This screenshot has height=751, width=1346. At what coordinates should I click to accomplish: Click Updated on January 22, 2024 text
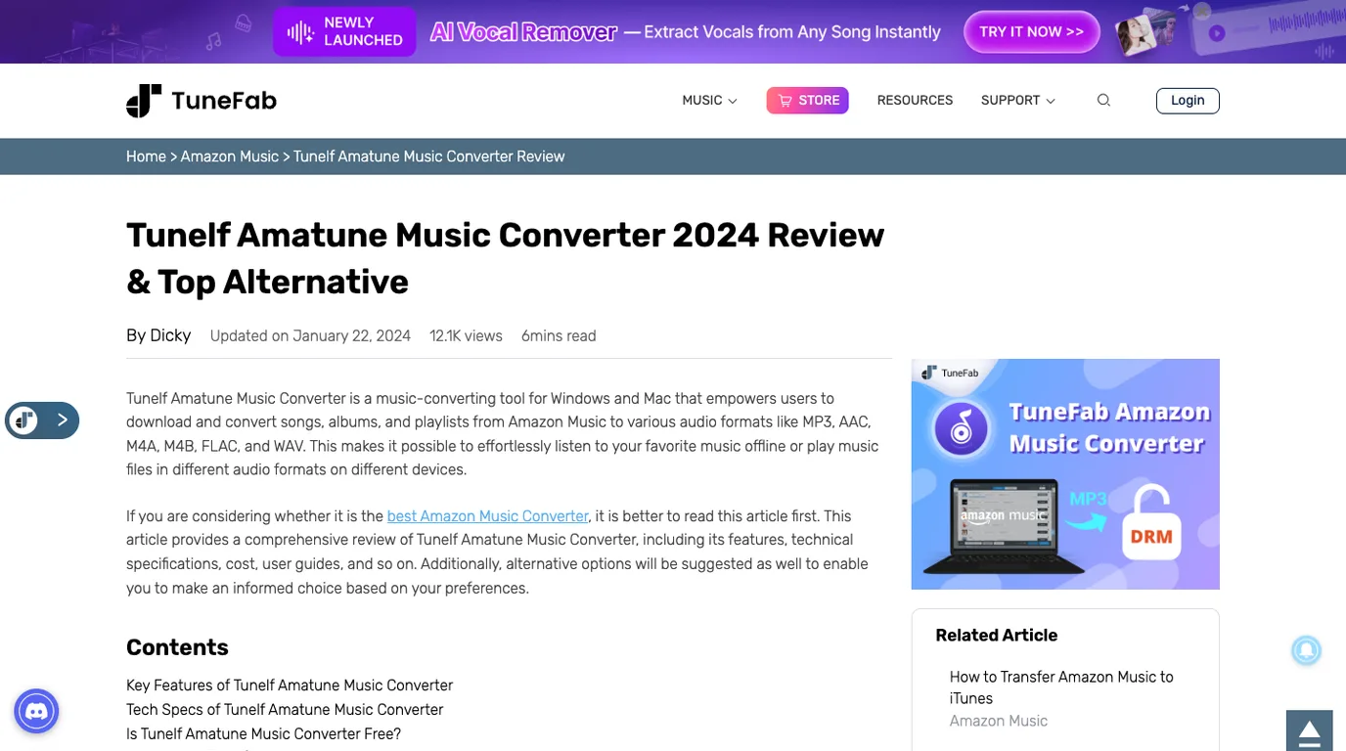310,336
